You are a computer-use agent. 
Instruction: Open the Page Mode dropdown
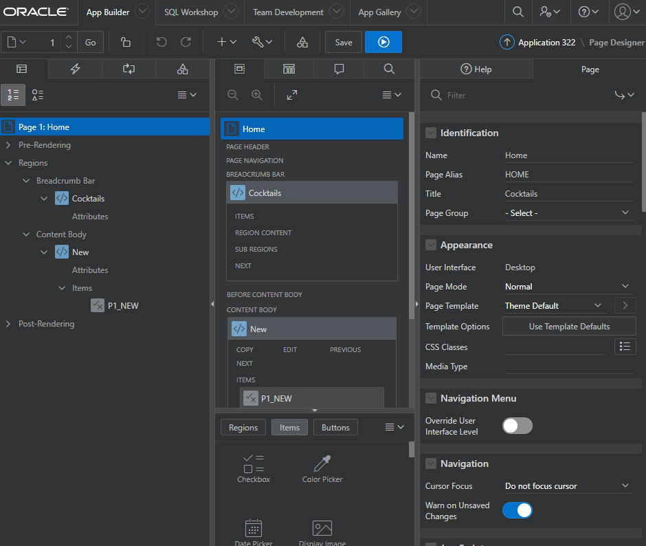click(x=569, y=286)
